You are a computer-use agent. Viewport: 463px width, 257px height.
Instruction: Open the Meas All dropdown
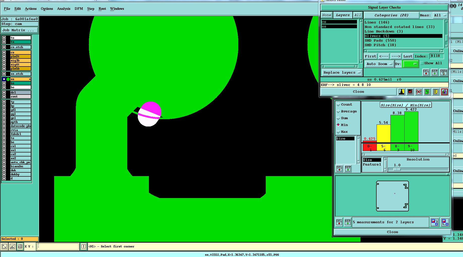(x=440, y=15)
